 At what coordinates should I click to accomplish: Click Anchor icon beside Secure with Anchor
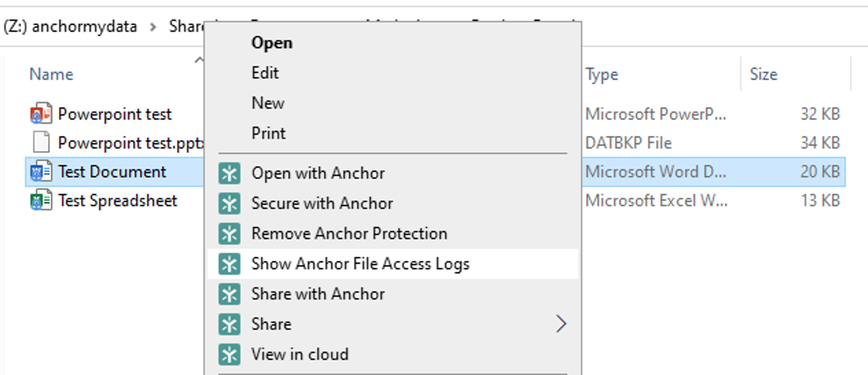tap(229, 204)
